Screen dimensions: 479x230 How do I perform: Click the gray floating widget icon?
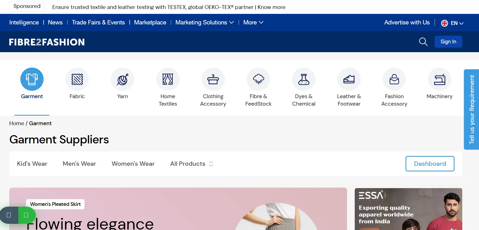click(x=9, y=215)
